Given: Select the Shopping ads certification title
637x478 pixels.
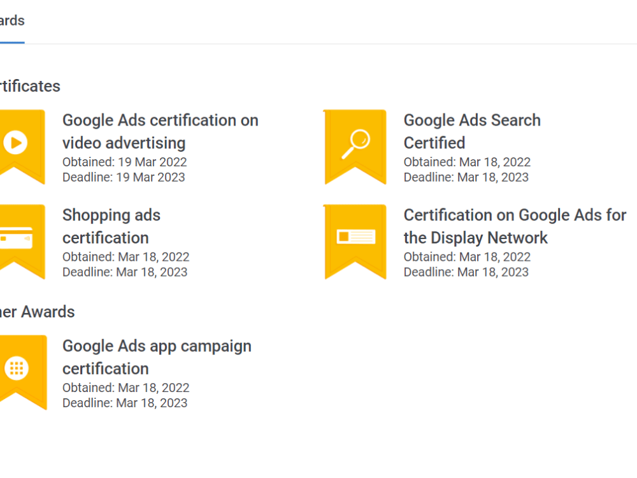Looking at the screenshot, I should [111, 226].
